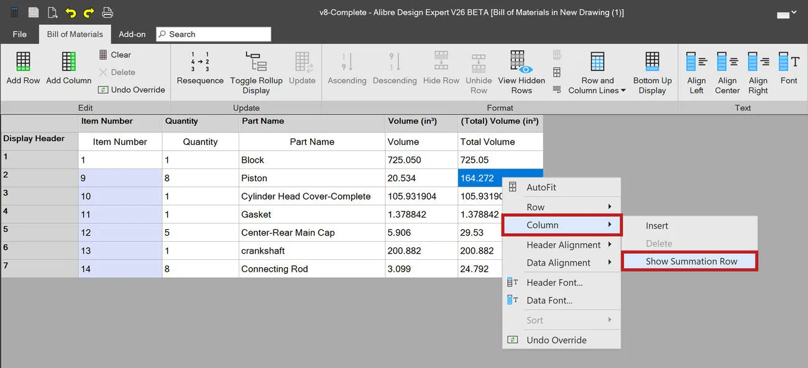Viewport: 808px width, 368px height.
Task: Click into the ribbon Search field
Action: coord(213,34)
